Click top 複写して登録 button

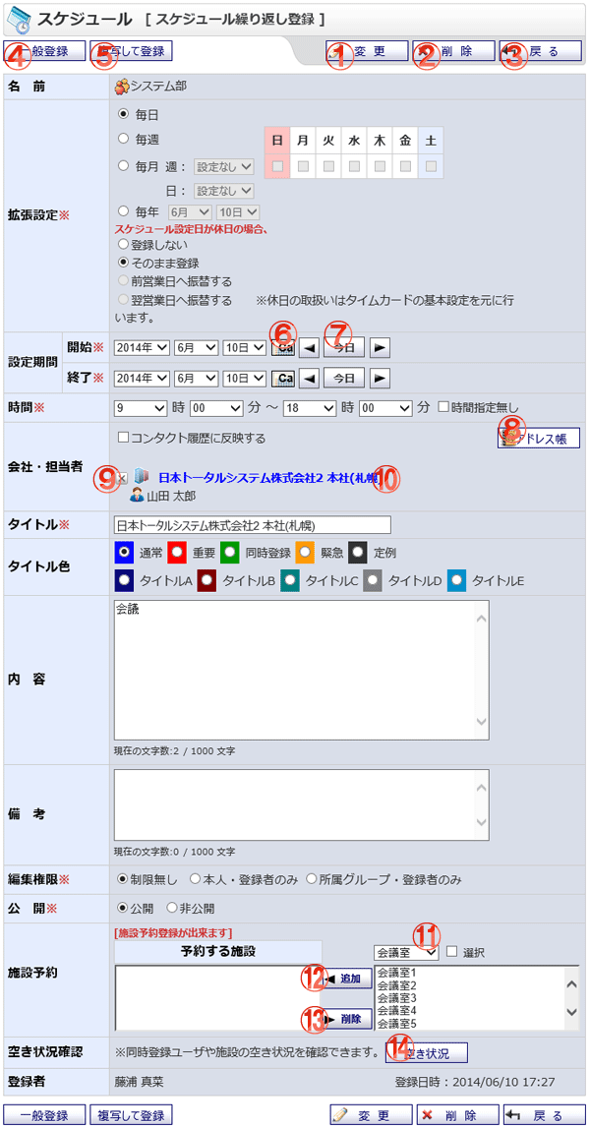pos(131,52)
